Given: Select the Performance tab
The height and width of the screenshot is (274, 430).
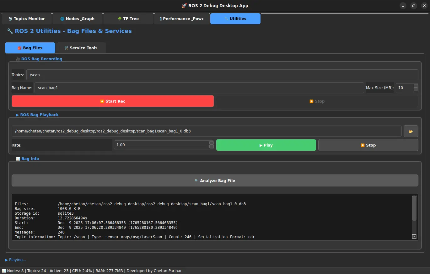Looking at the screenshot, I should tap(181, 19).
